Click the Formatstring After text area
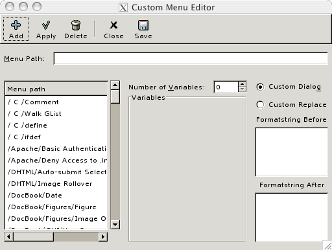 pos(292,217)
